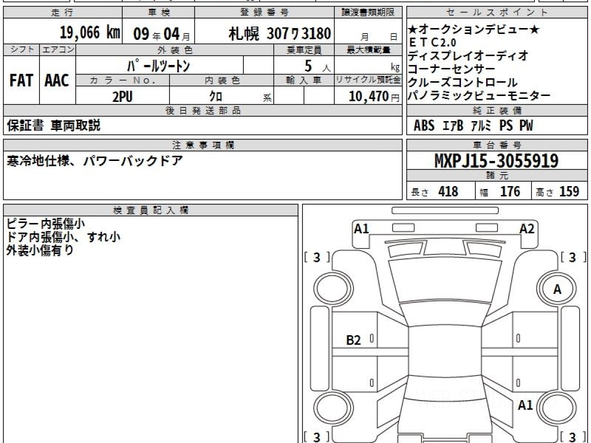Select the ETC2.0 line
591x443 pixels.
[x=433, y=43]
